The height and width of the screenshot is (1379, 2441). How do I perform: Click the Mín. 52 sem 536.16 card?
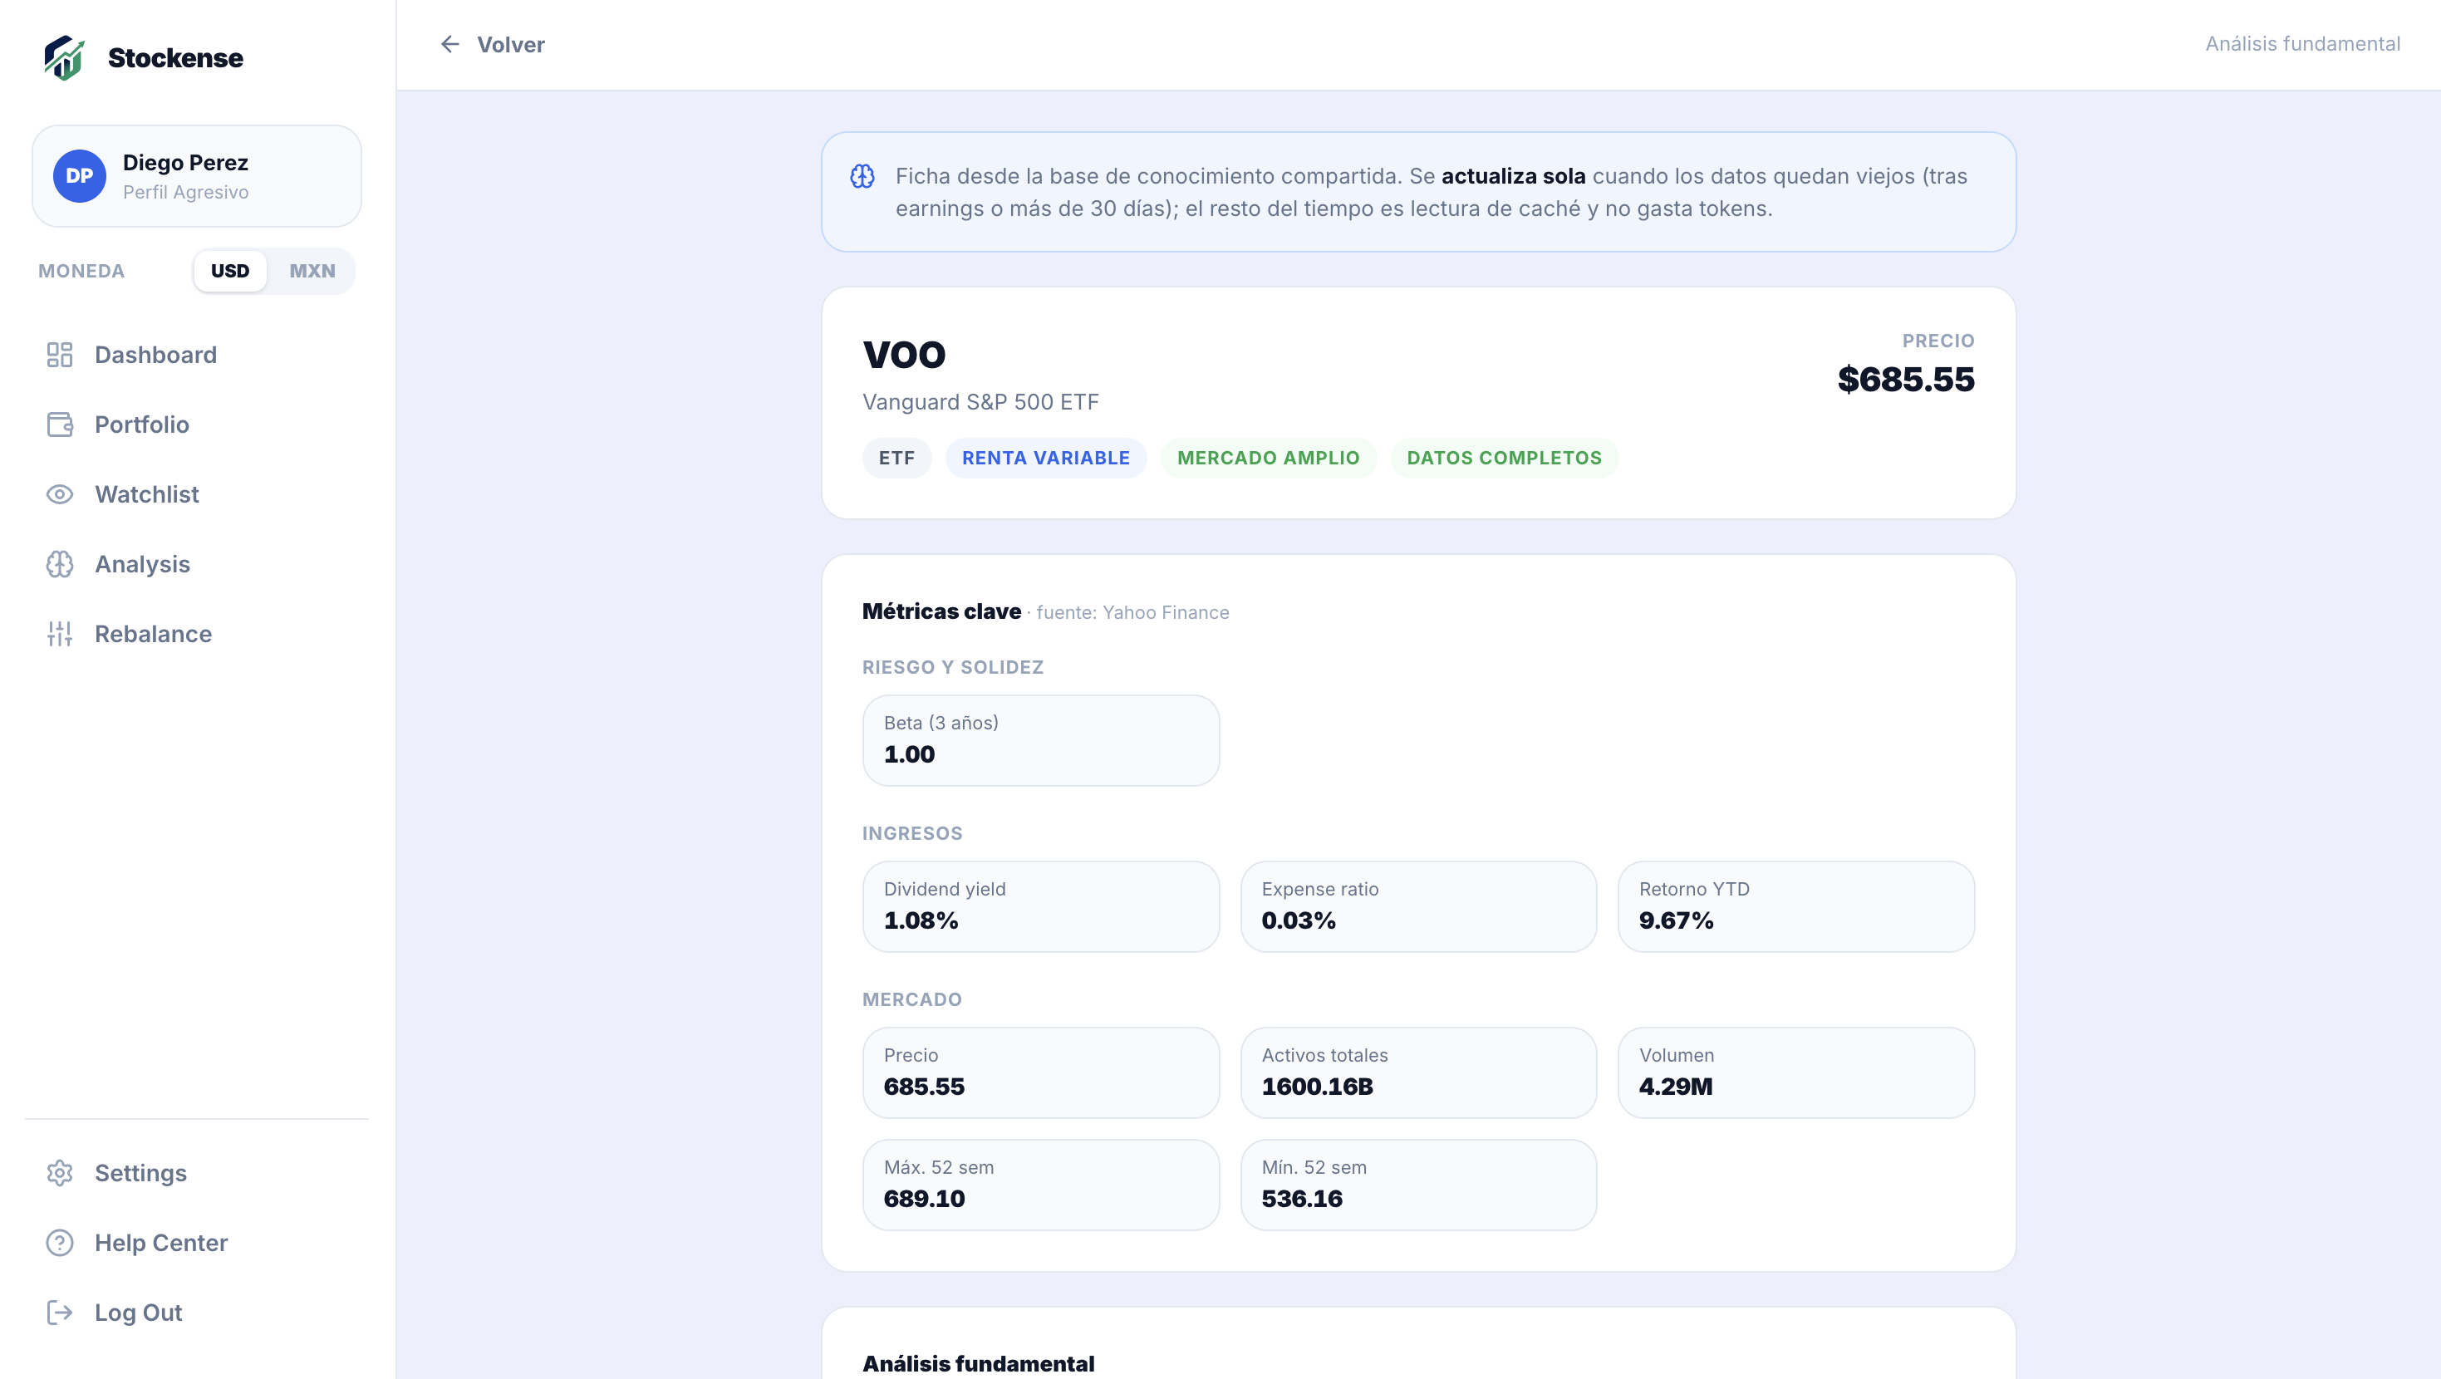1418,1185
